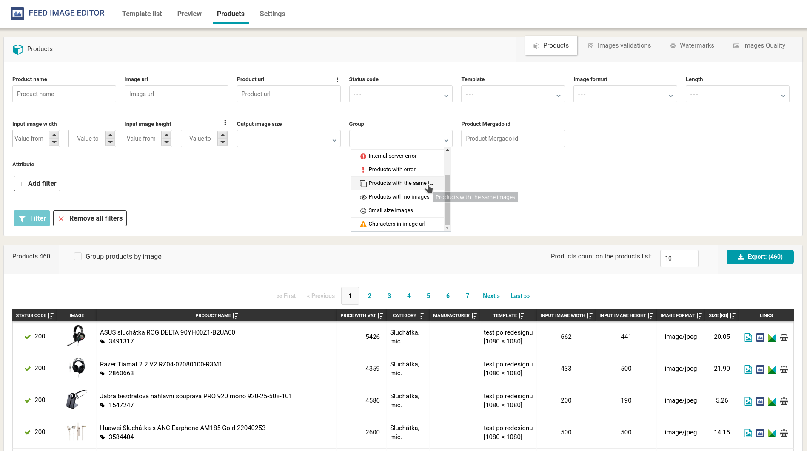The height and width of the screenshot is (451, 807).
Task: Apply filters with Filter button
Action: (x=32, y=218)
